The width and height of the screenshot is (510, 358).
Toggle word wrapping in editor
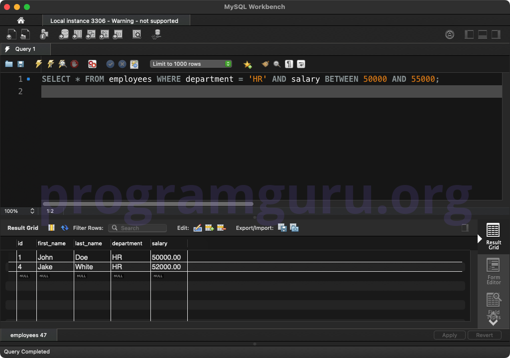coord(301,64)
